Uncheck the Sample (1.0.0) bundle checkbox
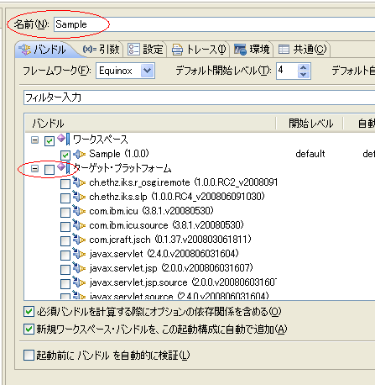This screenshot has height=385, width=375. tap(65, 155)
